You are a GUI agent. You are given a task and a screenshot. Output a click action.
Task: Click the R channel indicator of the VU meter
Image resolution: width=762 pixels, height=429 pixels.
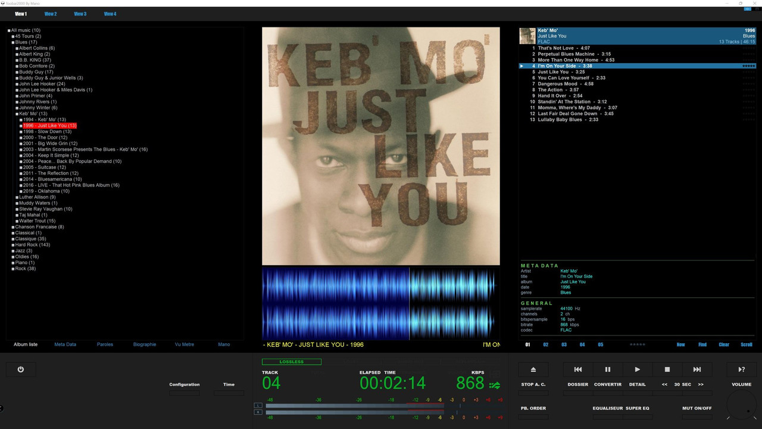click(x=258, y=412)
